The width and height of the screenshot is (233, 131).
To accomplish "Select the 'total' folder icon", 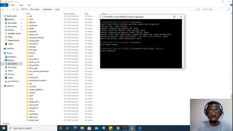I will tap(27, 74).
